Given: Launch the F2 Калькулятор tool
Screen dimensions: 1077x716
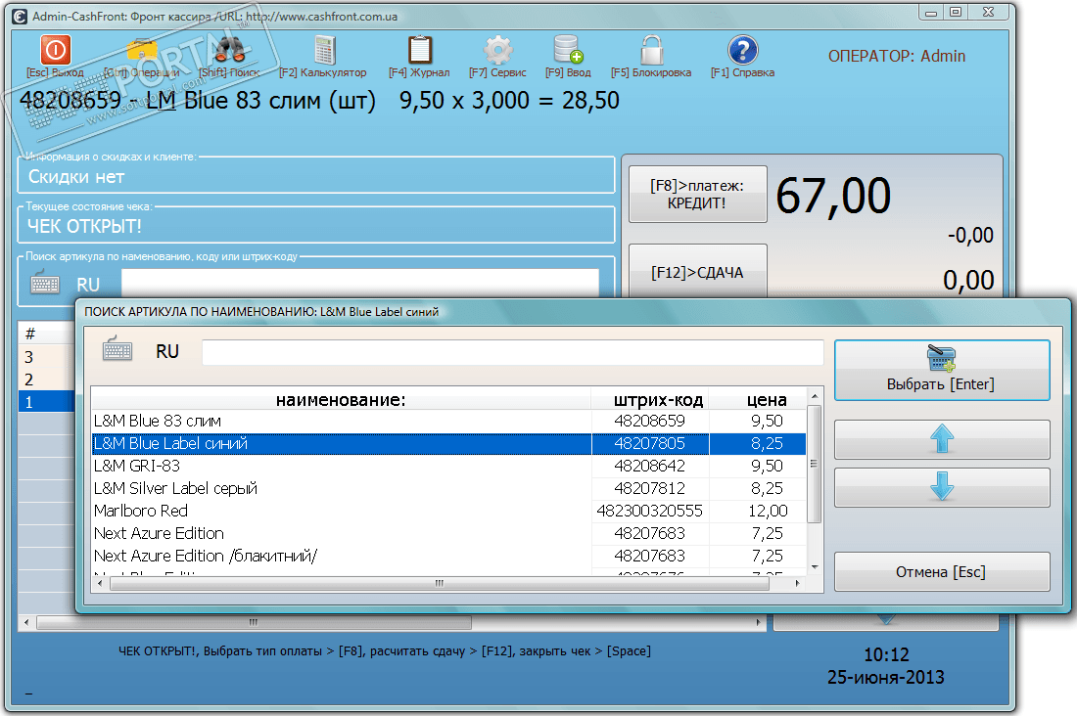Looking at the screenshot, I should tap(324, 50).
